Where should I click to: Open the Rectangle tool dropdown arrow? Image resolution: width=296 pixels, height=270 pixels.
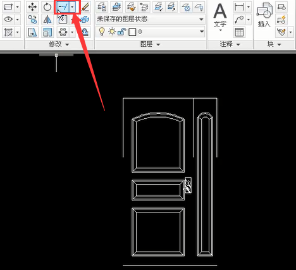18,7
